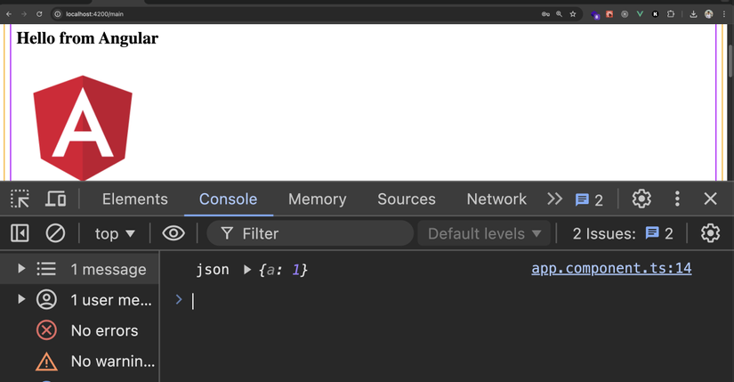The height and width of the screenshot is (382, 734).
Task: Create a live expression with eye icon
Action: coord(173,233)
